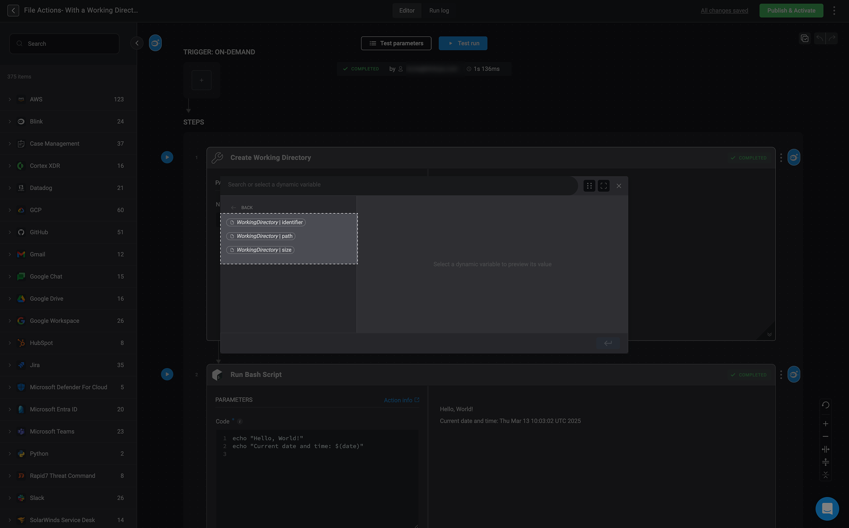Click the info icon next to the Code label
This screenshot has height=528, width=849.
[240, 422]
